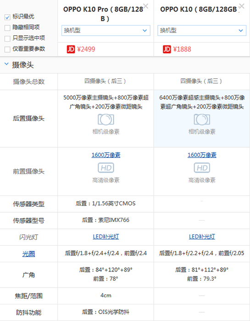The image size is (250, 321).
Task: Select the 后置摄像头 row label
Action: (x=28, y=118)
